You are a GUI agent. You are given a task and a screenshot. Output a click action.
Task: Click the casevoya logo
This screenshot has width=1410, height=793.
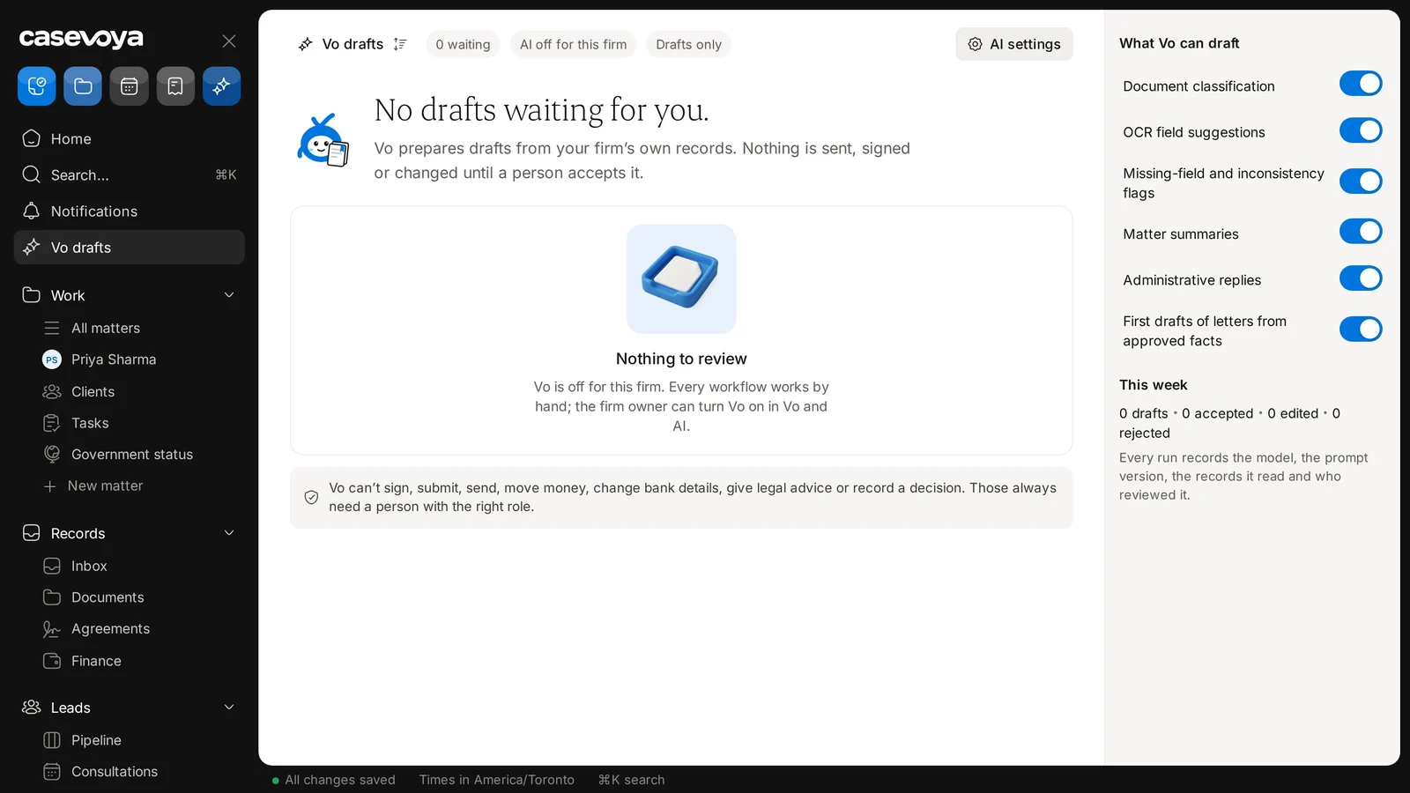point(81,39)
